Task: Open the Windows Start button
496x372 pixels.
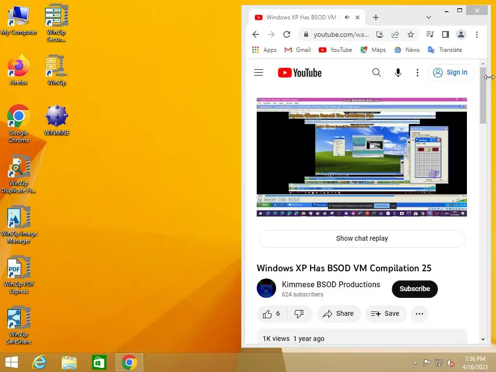Action: click(12, 362)
